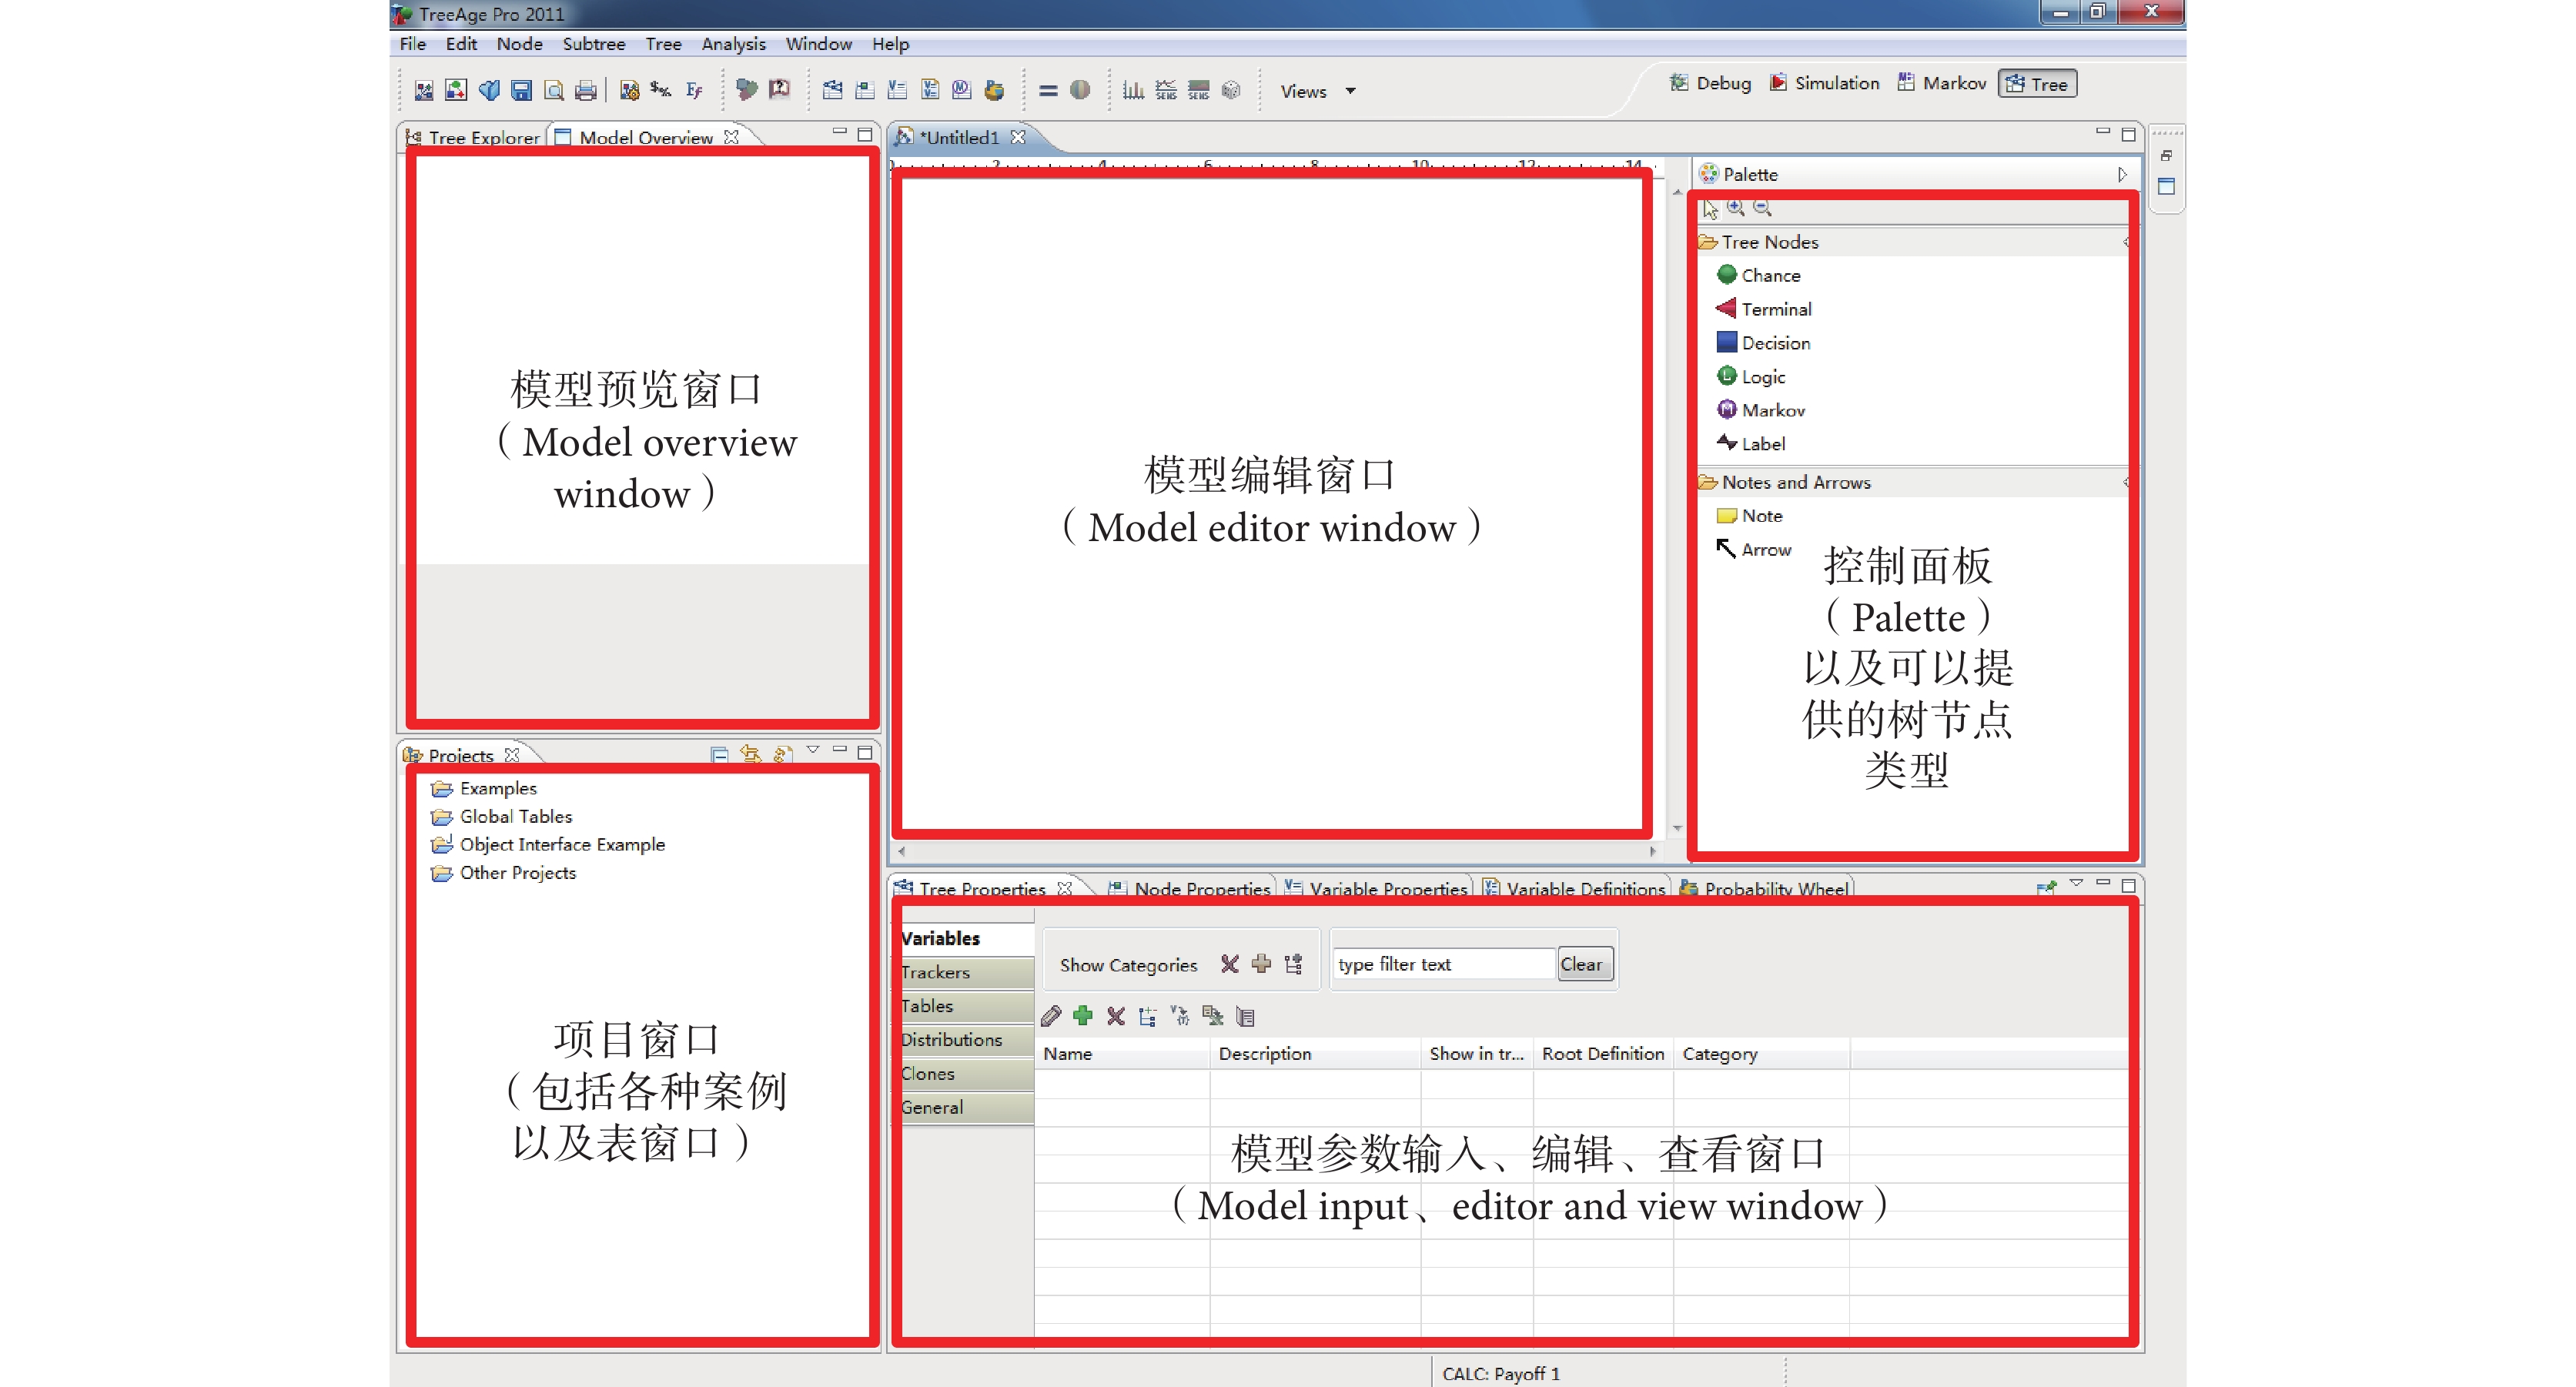Select the Trackers category

click(x=966, y=972)
